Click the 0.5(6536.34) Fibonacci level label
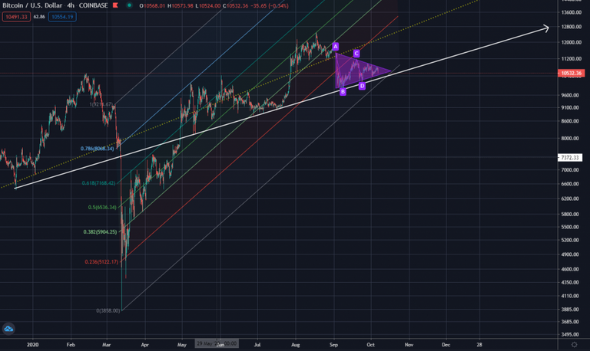The height and width of the screenshot is (351, 590). tap(102, 207)
